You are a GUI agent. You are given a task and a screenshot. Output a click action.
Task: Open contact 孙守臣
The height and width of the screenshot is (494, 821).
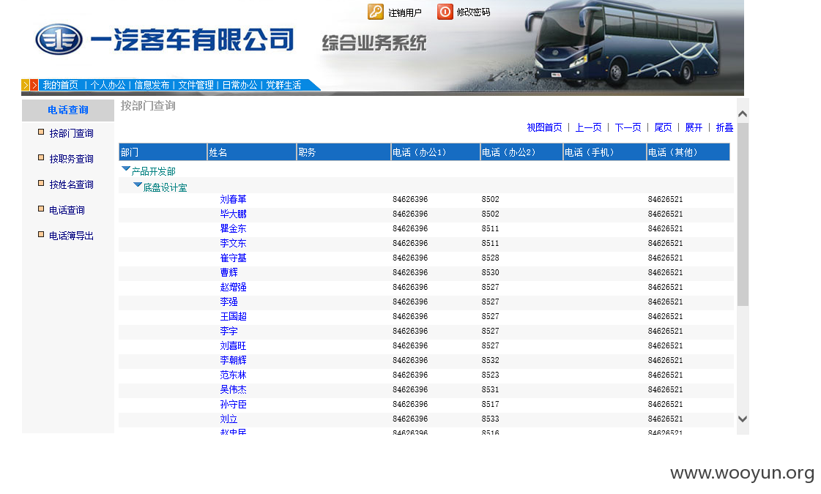pyautogui.click(x=233, y=405)
